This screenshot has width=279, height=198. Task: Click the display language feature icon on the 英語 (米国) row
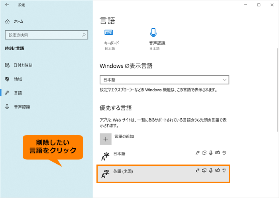198,171
